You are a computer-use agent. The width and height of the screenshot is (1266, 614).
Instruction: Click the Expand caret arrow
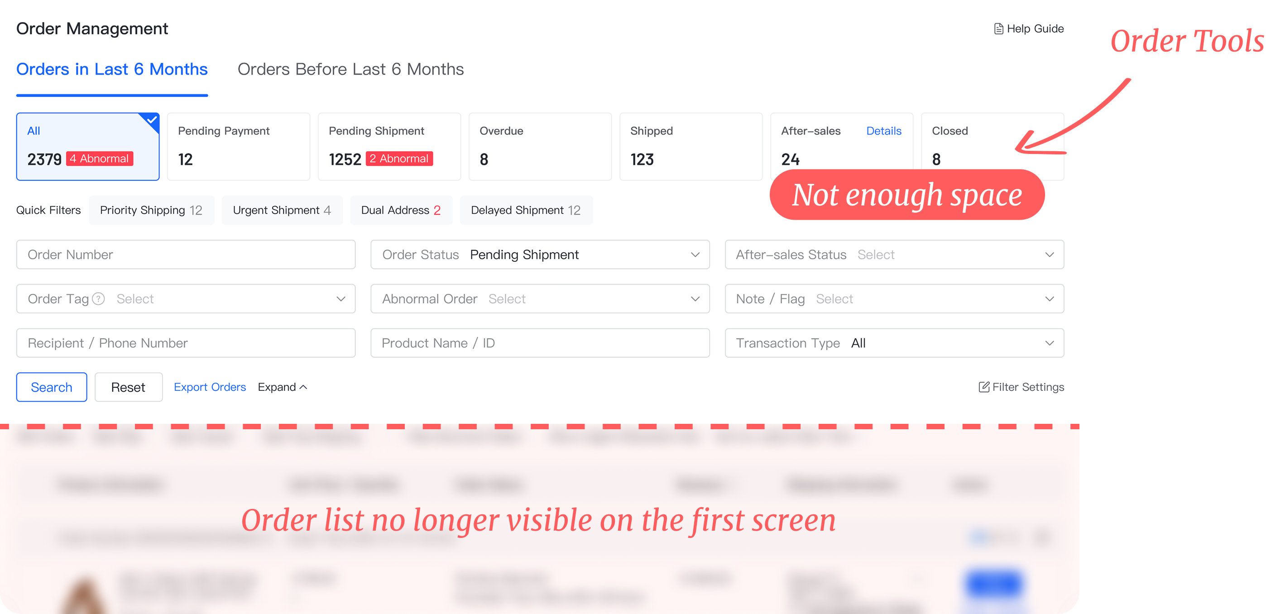click(304, 388)
